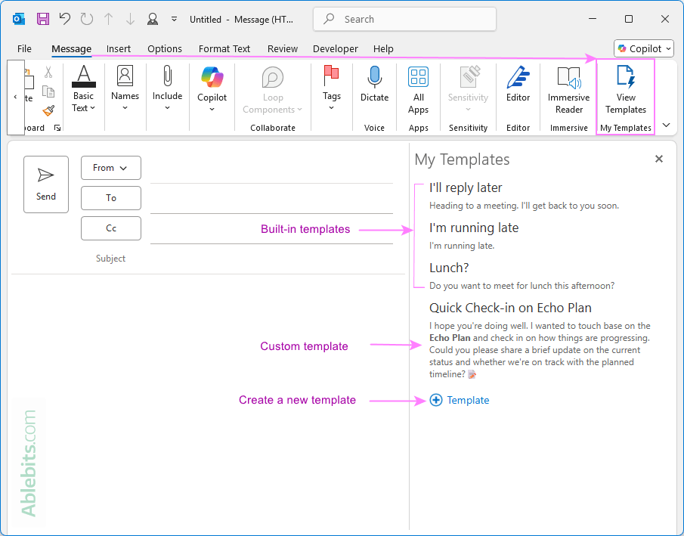Click in the Subject field
Image resolution: width=684 pixels, height=536 pixels.
[271, 259]
